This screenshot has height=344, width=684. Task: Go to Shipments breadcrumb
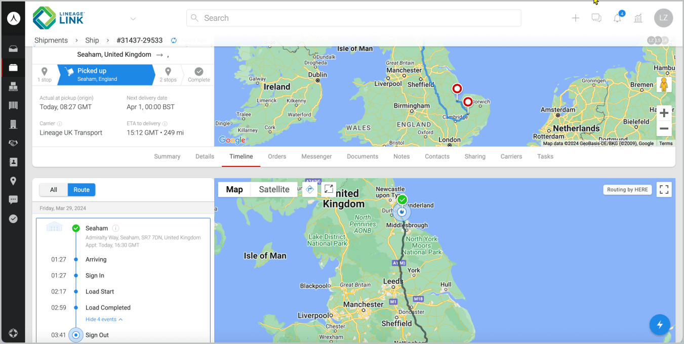pyautogui.click(x=51, y=40)
